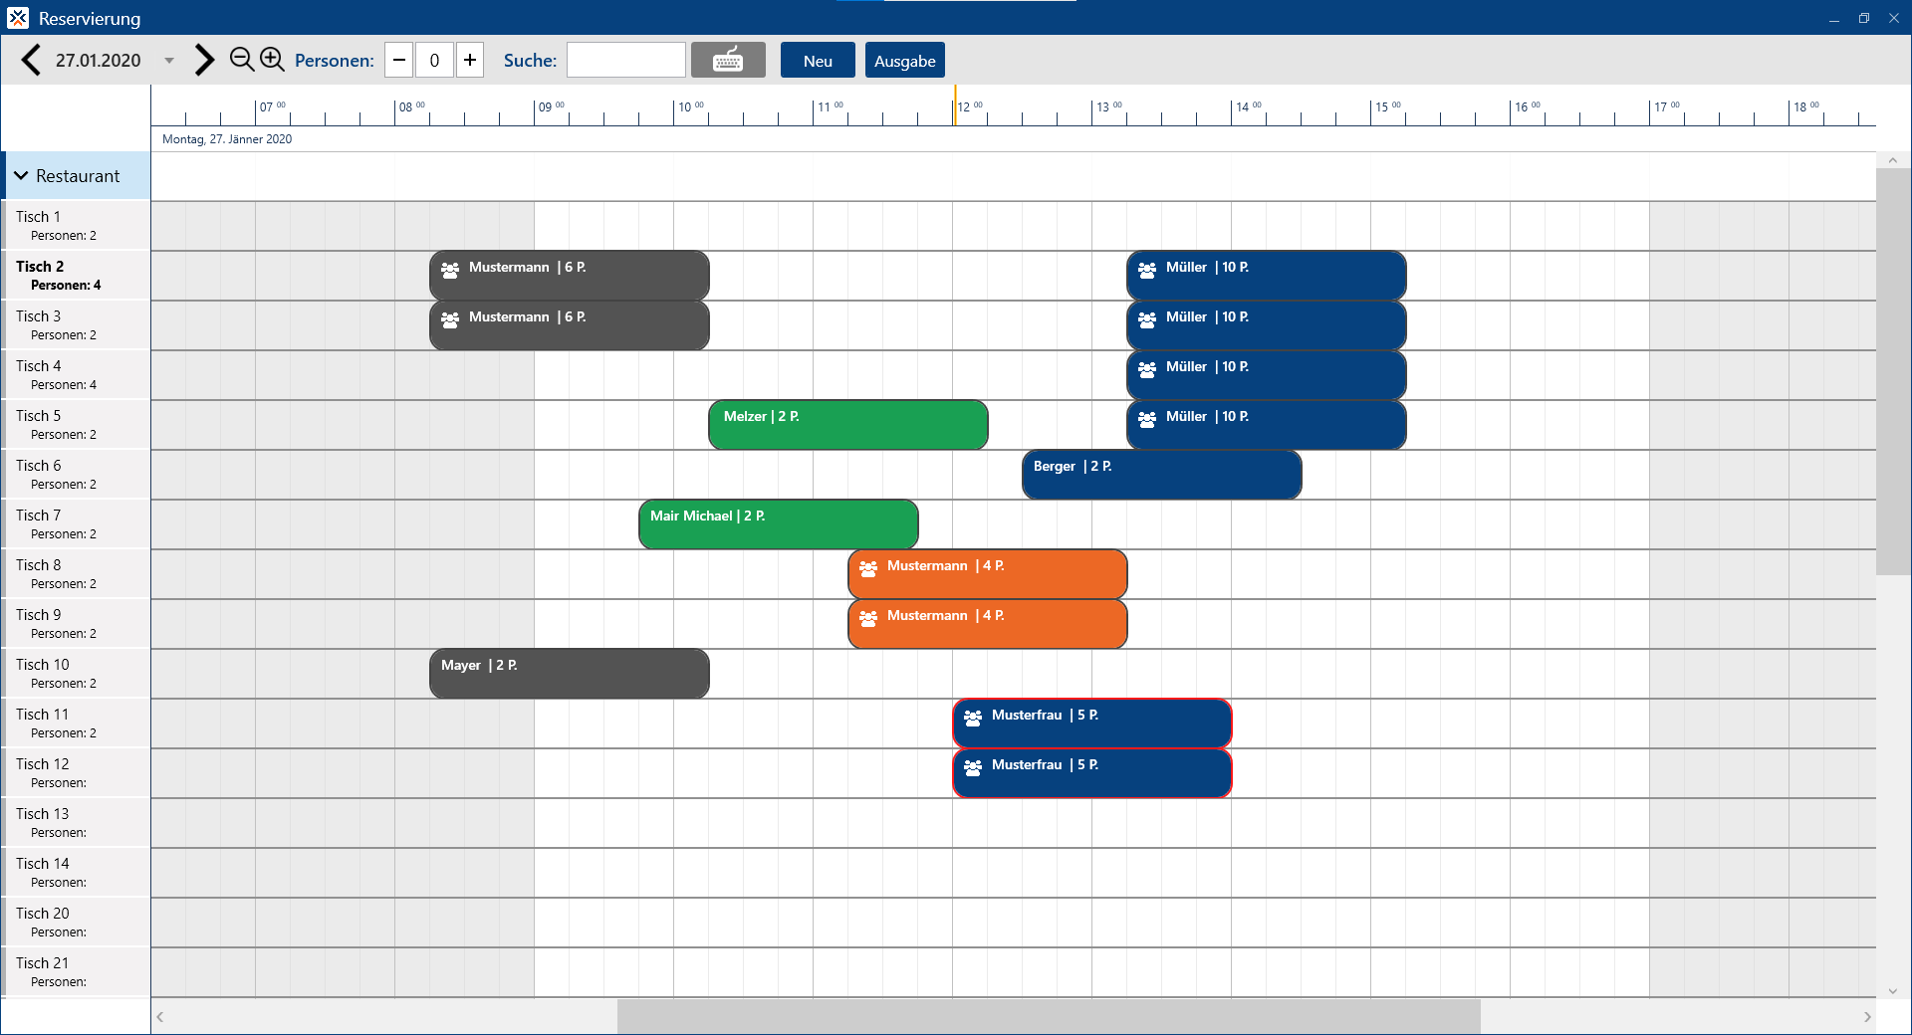This screenshot has height=1035, width=1912.
Task: Click the Neu button
Action: point(818,60)
